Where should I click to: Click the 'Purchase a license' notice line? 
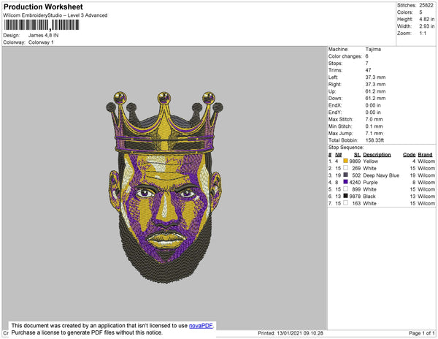(x=87, y=332)
